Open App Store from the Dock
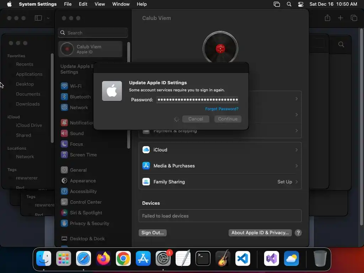Viewport: 364px width, 273px height. [143, 258]
